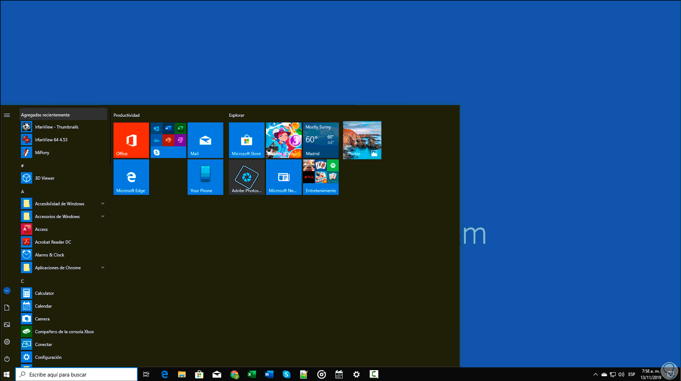The height and width of the screenshot is (381, 681).
Task: Click the letter C section header
Action: click(x=22, y=281)
